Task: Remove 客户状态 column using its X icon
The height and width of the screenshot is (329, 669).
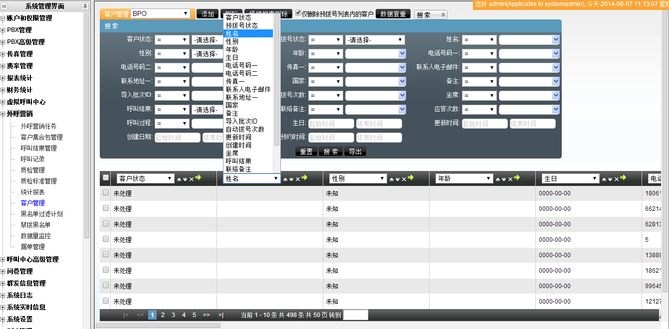Action: click(x=192, y=179)
